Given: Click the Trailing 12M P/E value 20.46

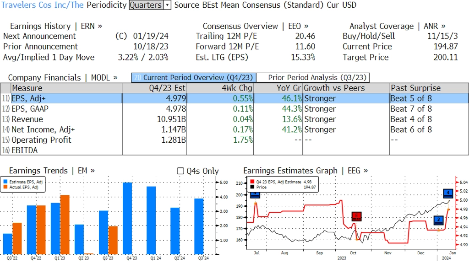Looking at the screenshot, I should coord(305,36).
